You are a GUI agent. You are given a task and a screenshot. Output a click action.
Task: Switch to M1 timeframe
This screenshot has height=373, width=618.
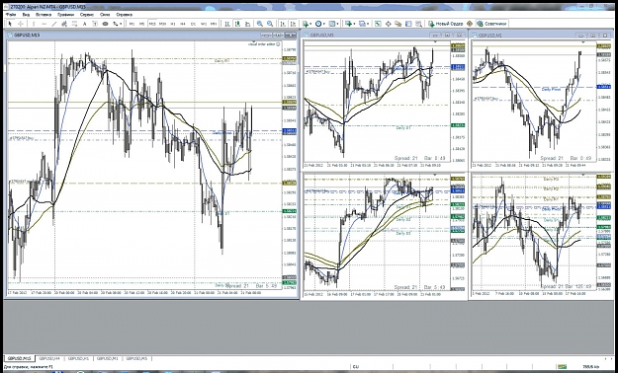(x=132, y=24)
